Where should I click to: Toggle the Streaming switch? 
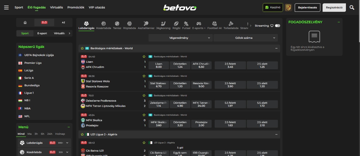[278, 26]
